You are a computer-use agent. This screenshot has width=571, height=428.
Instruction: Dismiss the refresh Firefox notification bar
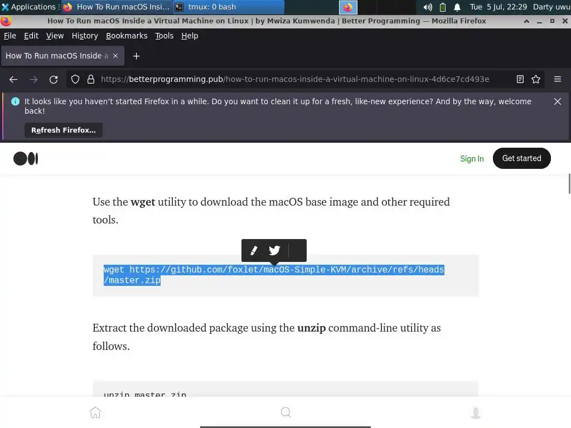coord(558,101)
